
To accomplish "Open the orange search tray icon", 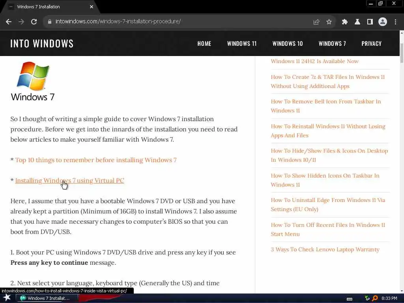I will coord(375,298).
